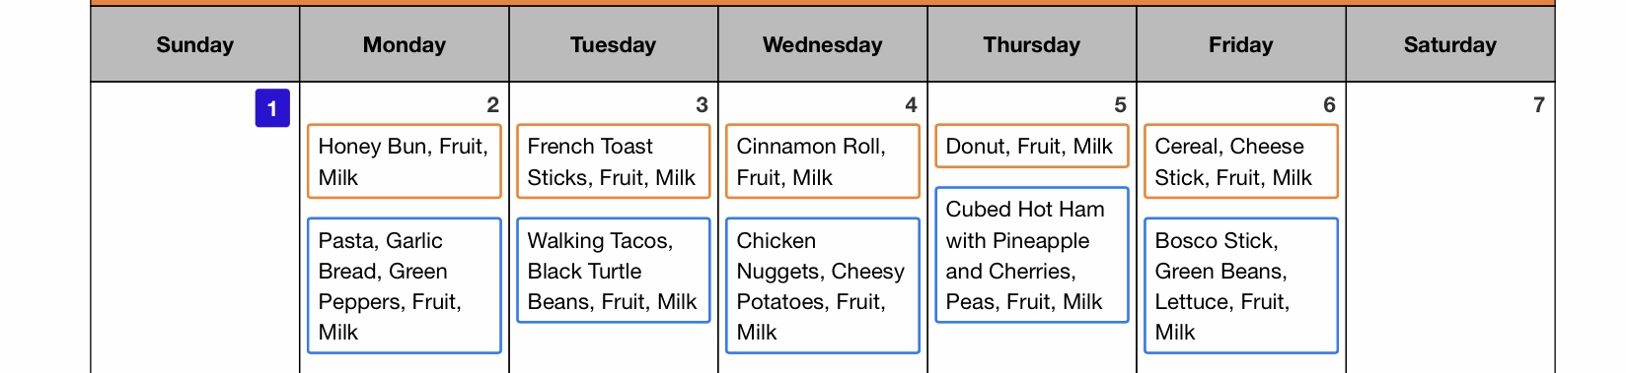Click the Donut, Fruit, Milk entry
The image size is (1626, 373).
[x=1032, y=146]
